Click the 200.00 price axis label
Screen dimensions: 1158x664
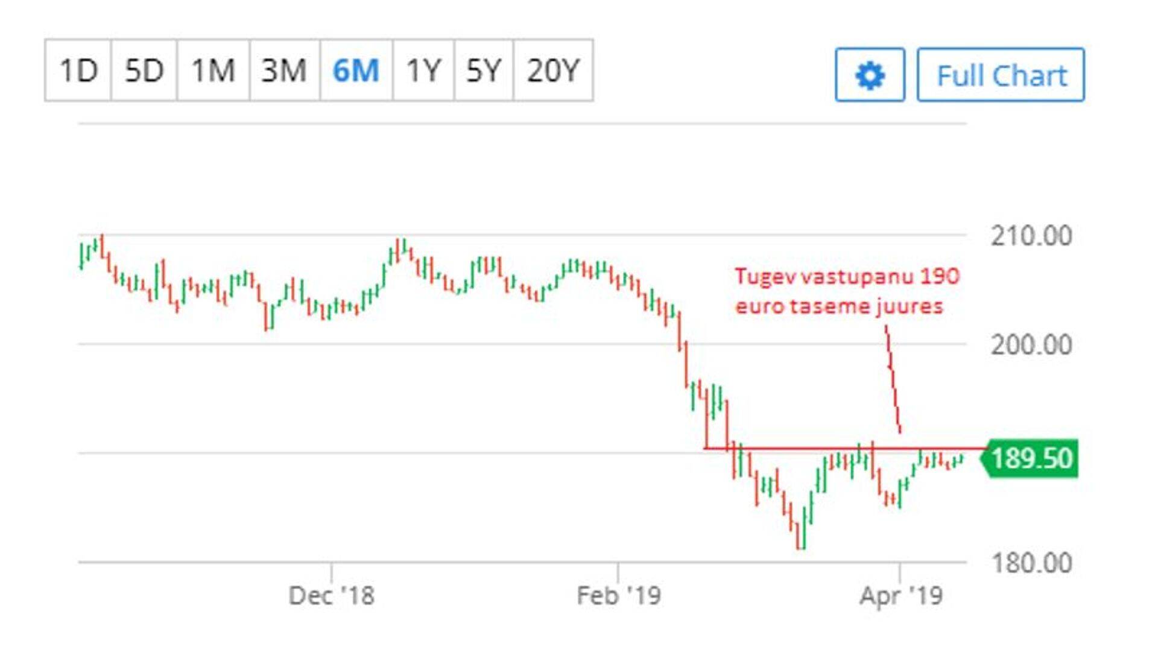[x=1031, y=345]
